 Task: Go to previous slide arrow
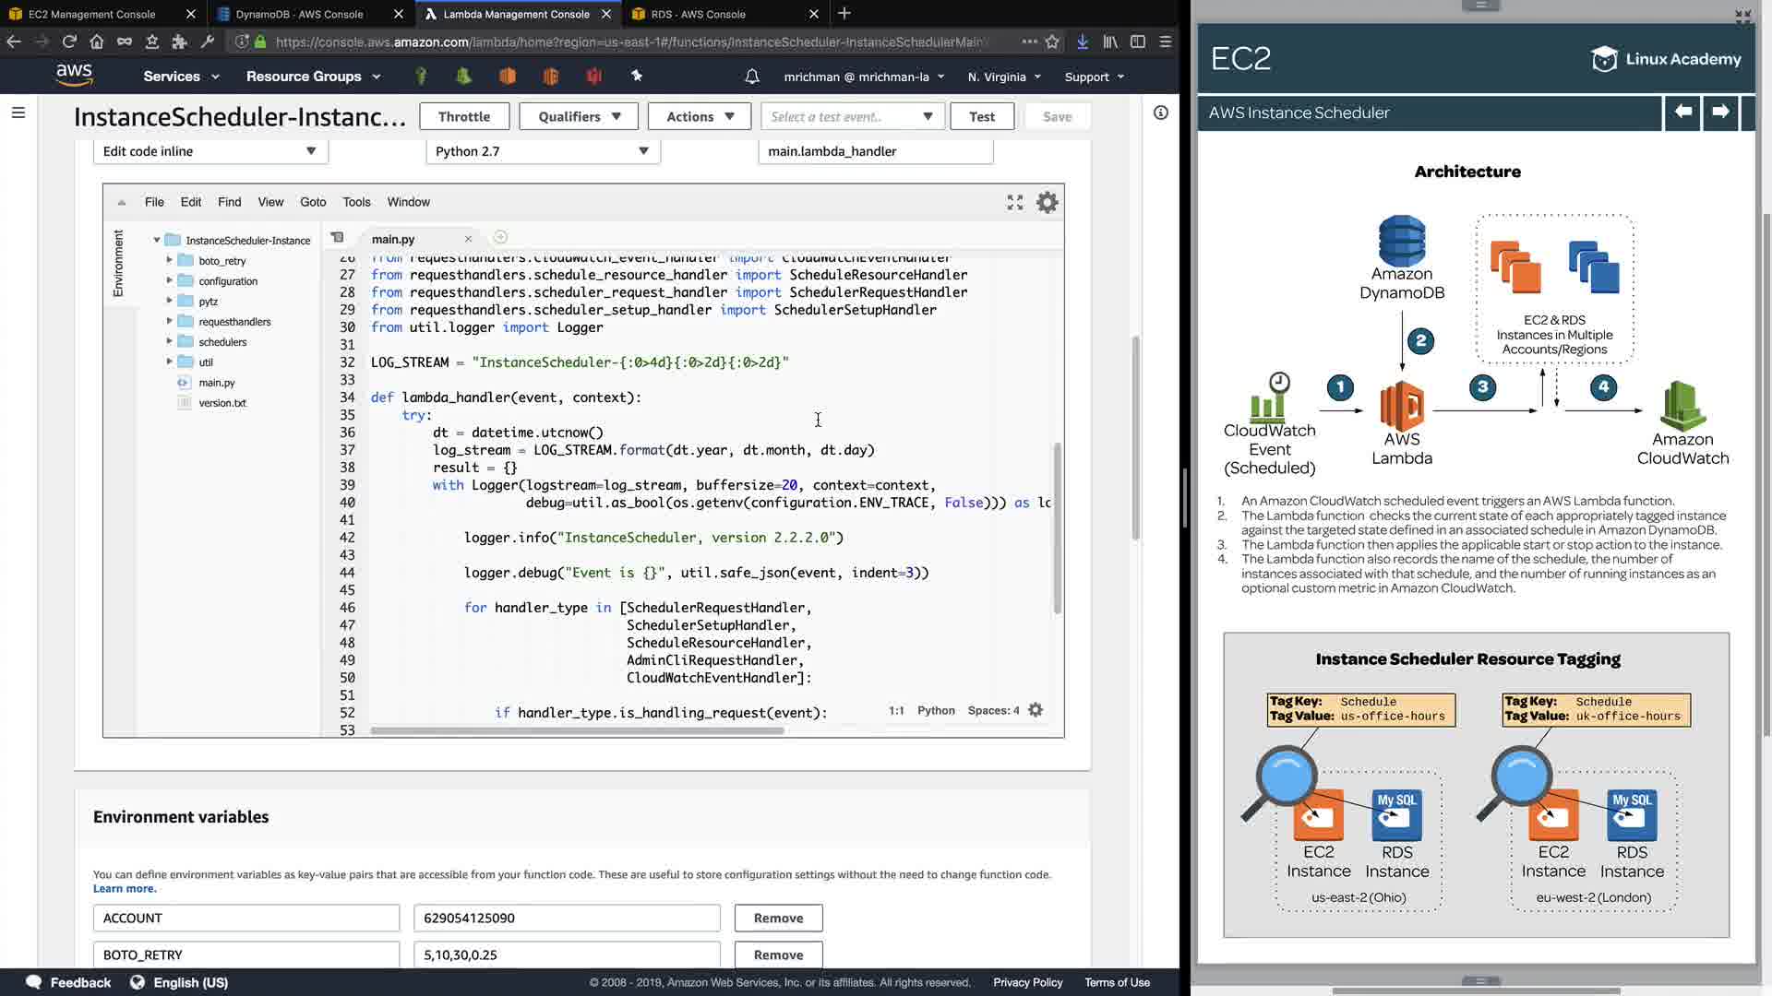(x=1682, y=113)
